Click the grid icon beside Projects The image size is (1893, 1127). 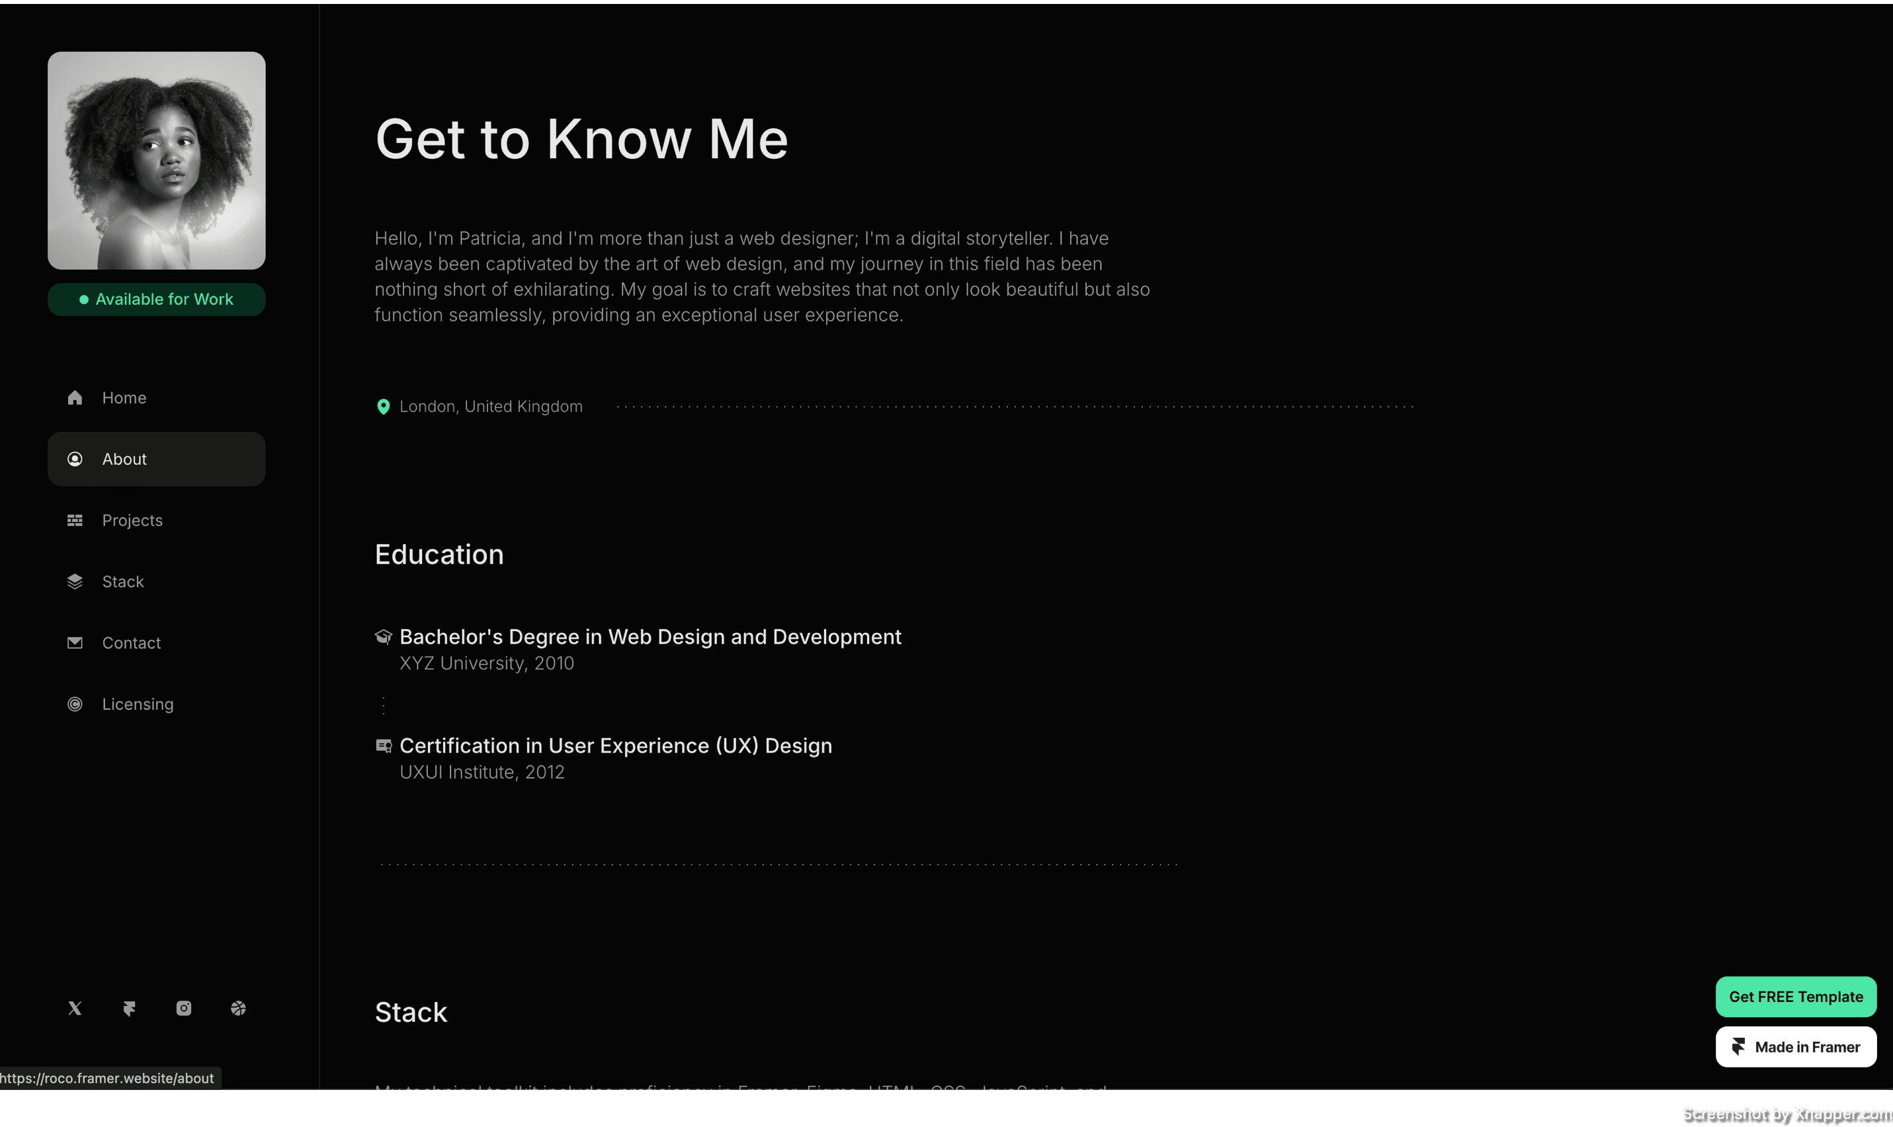(75, 521)
